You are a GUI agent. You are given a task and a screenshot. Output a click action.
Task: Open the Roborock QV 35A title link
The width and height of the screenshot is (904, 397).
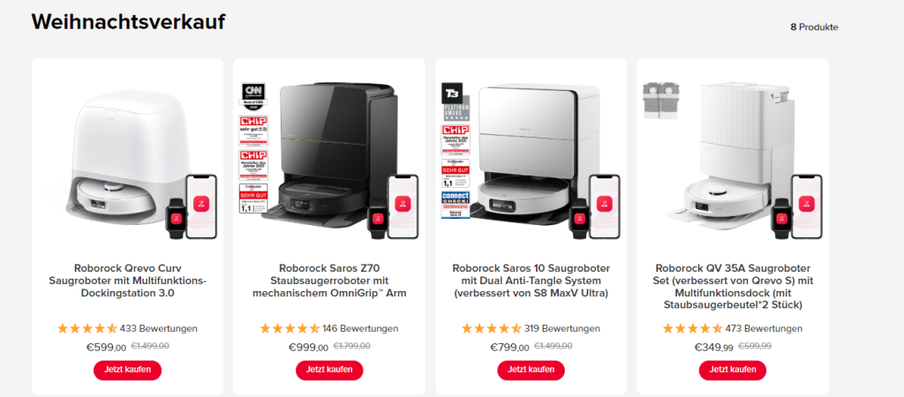tap(733, 287)
